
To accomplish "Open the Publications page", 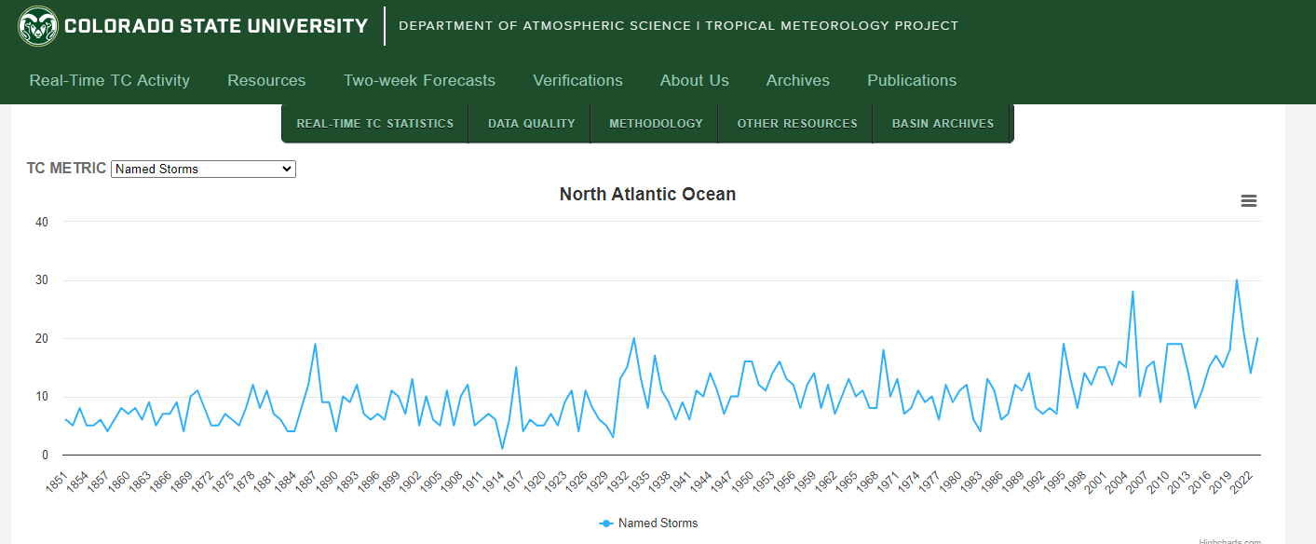I will (x=912, y=80).
